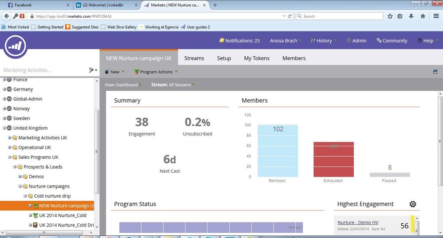This screenshot has height=238, width=443.
Task: Click the blue Members bar showing 102
Action: click(278, 150)
